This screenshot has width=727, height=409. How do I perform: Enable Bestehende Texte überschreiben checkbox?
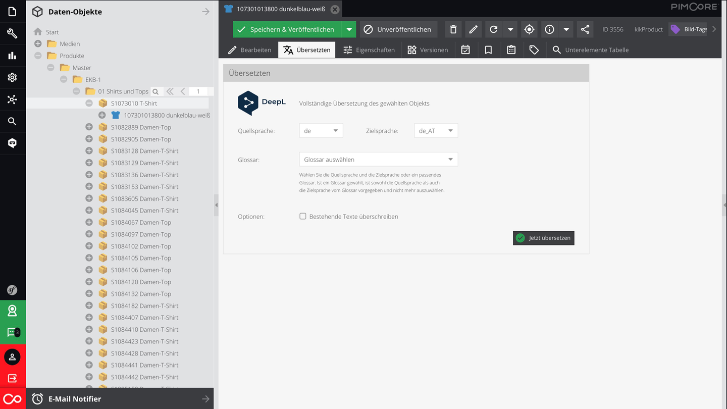coord(303,216)
